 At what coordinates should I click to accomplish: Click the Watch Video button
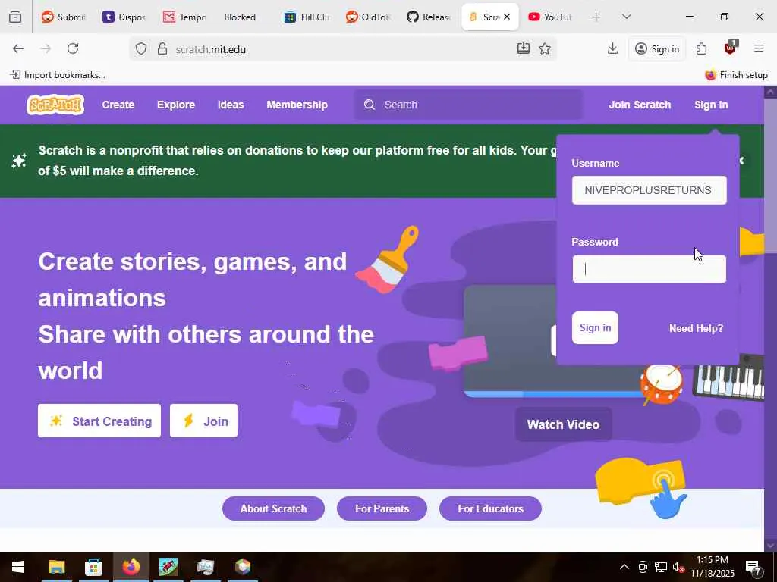[564, 424]
